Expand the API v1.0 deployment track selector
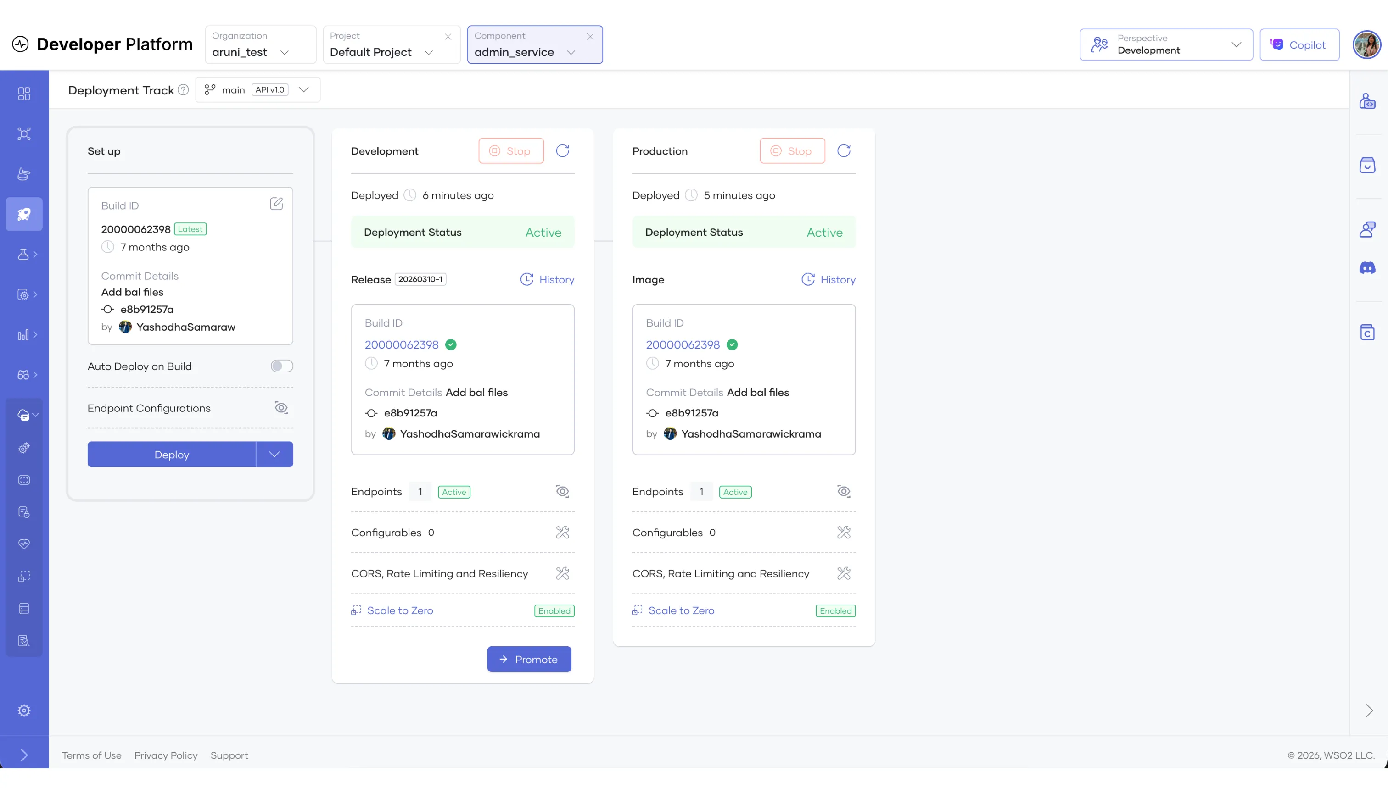The image size is (1388, 788). coord(304,90)
